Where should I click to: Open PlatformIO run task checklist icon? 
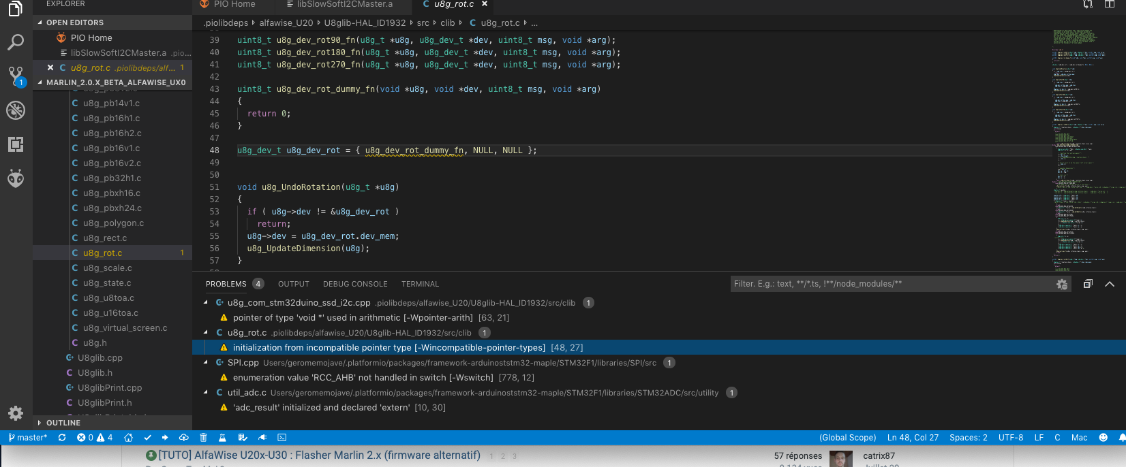pyautogui.click(x=243, y=438)
